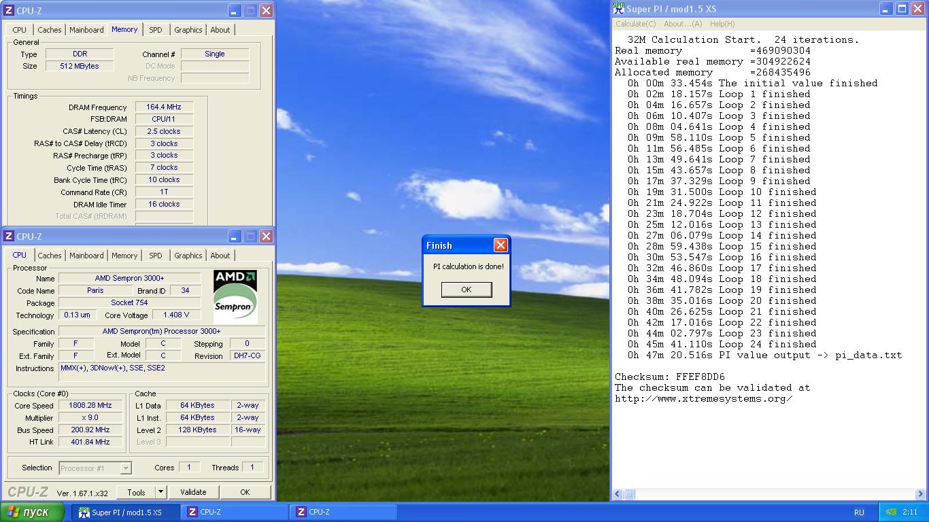Screen dimensions: 929x522
Task: Click the Z icon in the lower CPU-Z title bar
Action: pos(9,237)
